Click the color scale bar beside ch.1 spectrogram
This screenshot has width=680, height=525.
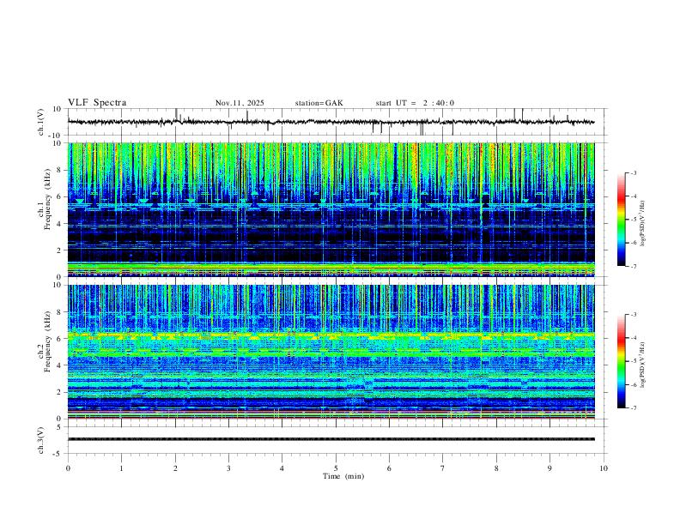[622, 220]
